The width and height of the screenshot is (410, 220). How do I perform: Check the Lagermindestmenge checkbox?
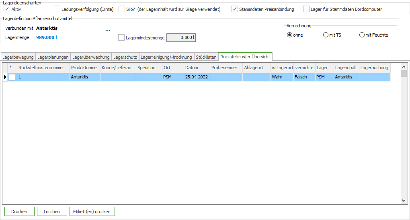121,37
